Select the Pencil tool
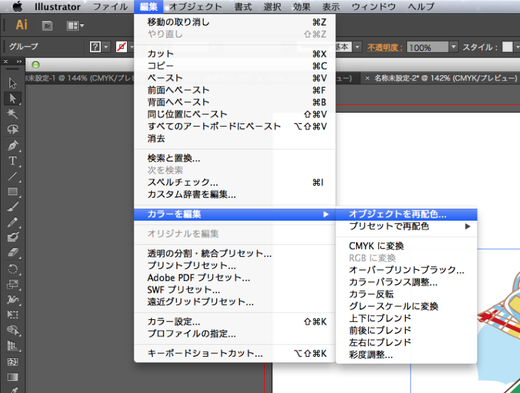The height and width of the screenshot is (393, 520). pos(13,222)
